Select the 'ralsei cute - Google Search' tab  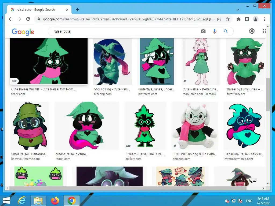pyautogui.click(x=39, y=10)
